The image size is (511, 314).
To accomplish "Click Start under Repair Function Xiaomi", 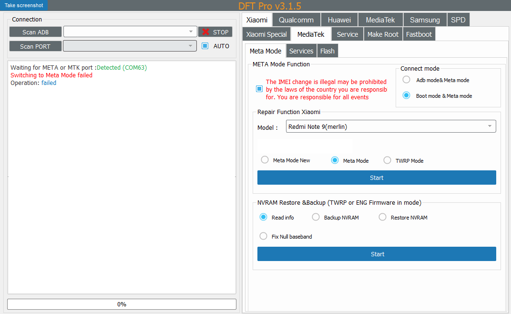I will tap(377, 178).
